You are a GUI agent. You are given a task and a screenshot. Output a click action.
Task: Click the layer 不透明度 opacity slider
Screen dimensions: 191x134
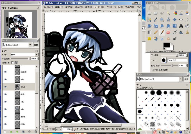(x=21, y=59)
